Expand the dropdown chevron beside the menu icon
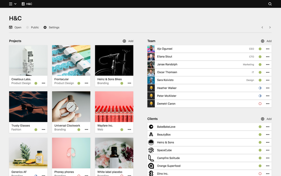This screenshot has height=176, width=281. pyautogui.click(x=16, y=4)
